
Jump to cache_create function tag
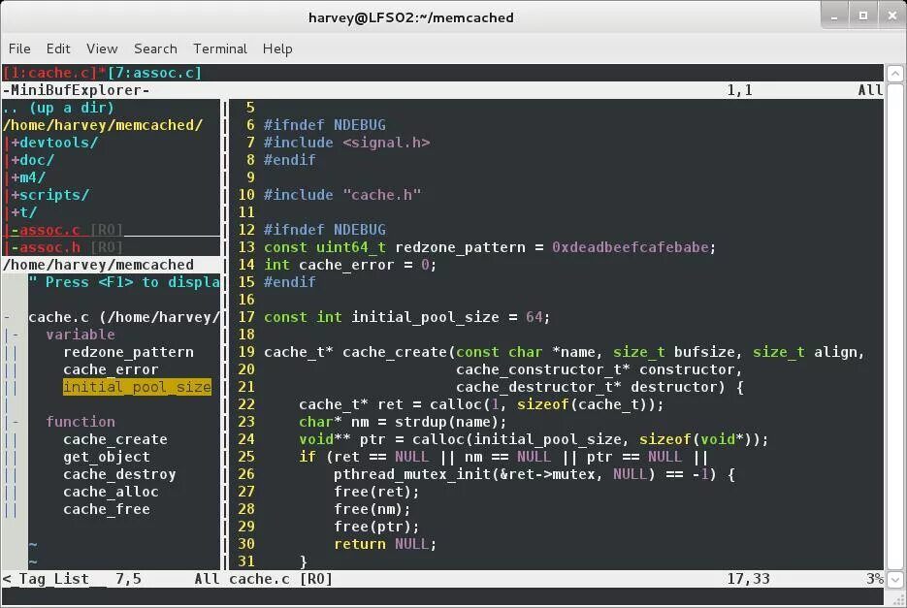tap(115, 439)
